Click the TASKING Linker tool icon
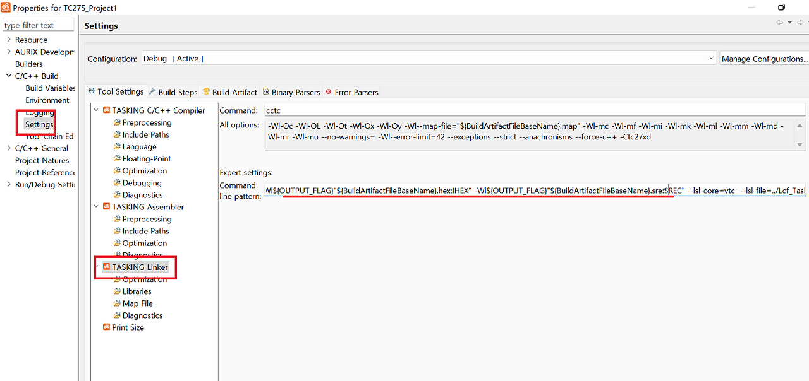Image resolution: width=809 pixels, height=381 pixels. pos(107,267)
